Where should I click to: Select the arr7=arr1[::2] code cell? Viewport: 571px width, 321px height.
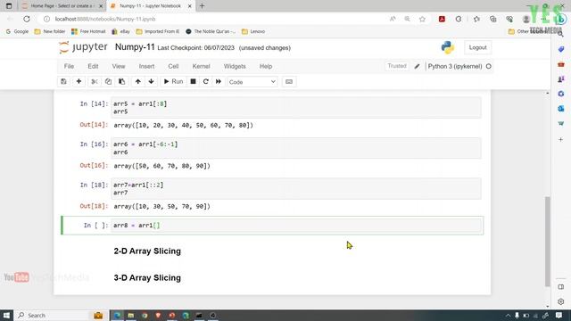pos(295,188)
